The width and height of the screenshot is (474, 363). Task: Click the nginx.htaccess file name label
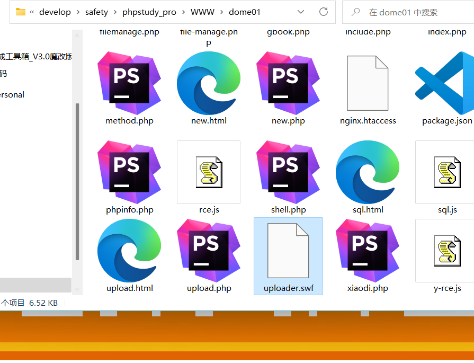coord(368,121)
